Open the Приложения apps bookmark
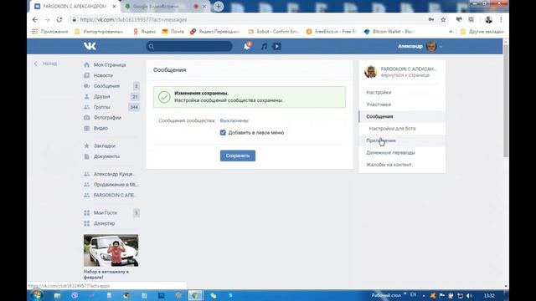Screen dimensions: 536x301 coord(50,32)
